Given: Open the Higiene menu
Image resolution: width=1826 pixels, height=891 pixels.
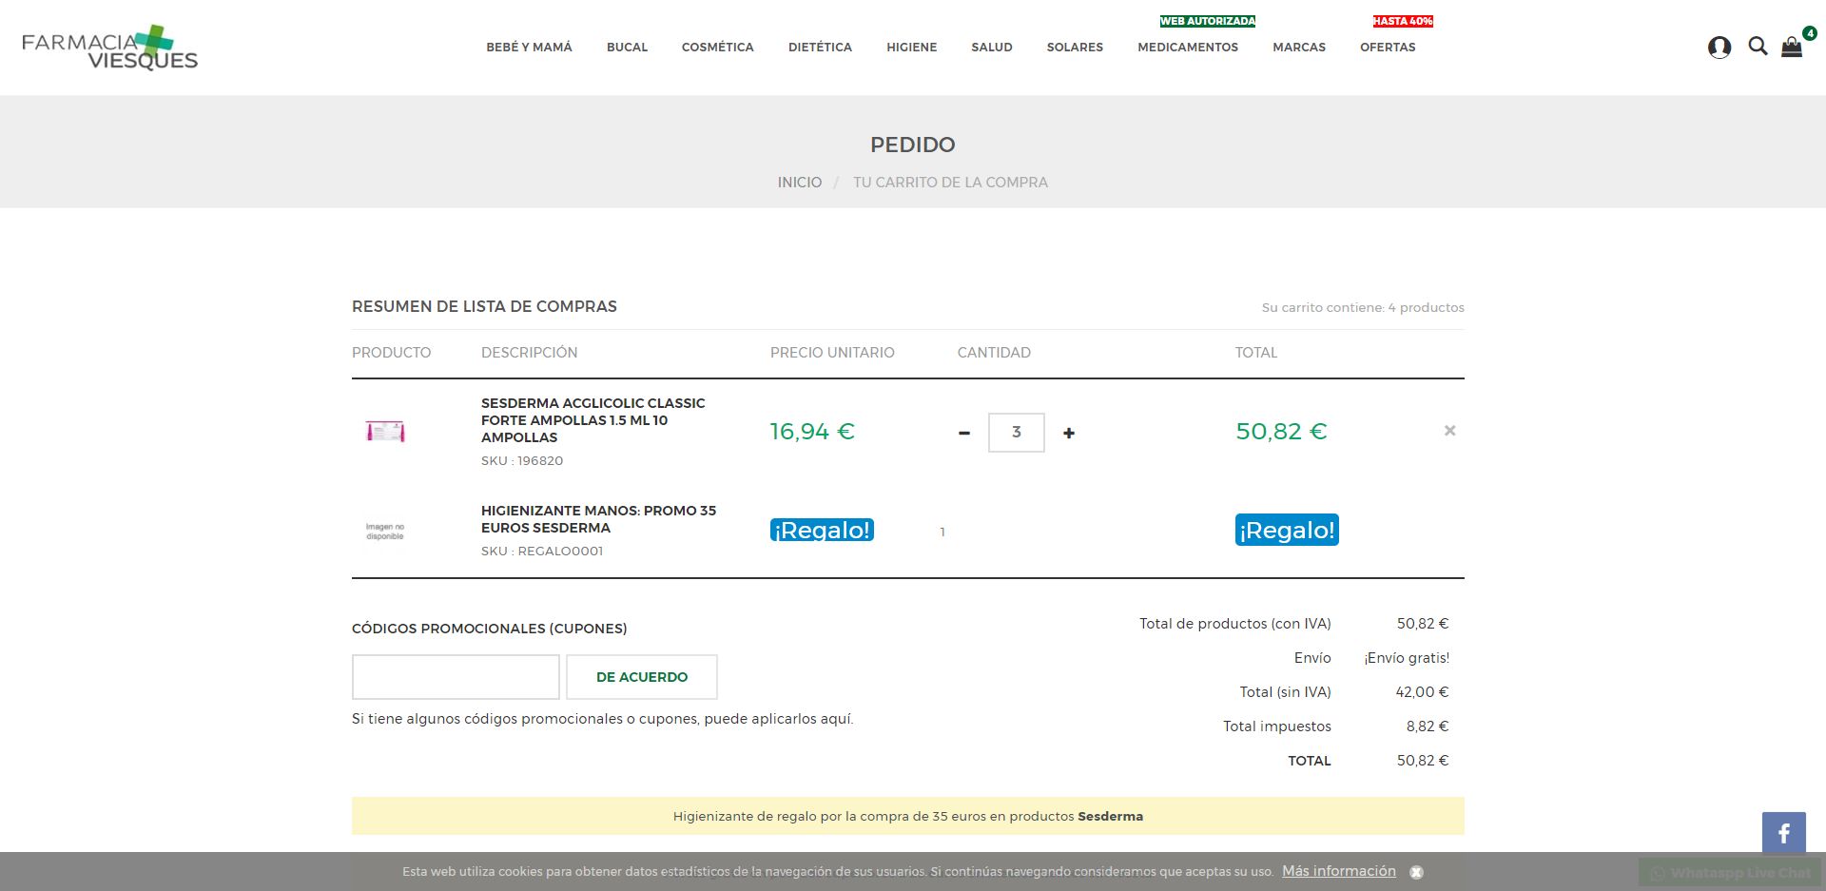Looking at the screenshot, I should tap(912, 48).
